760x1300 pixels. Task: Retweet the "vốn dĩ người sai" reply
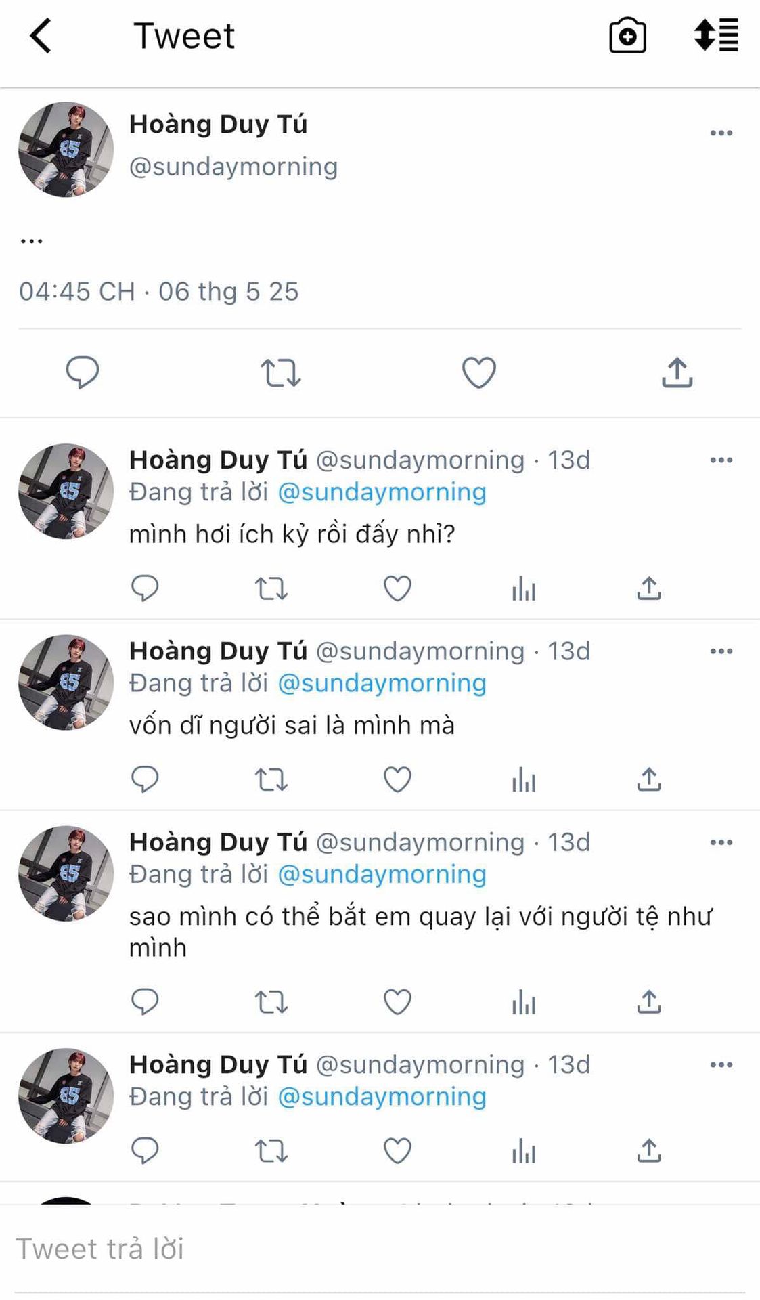tap(271, 779)
